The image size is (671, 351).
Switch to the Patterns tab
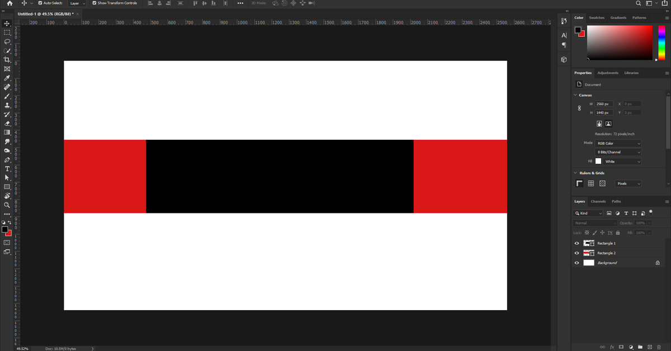(x=639, y=18)
